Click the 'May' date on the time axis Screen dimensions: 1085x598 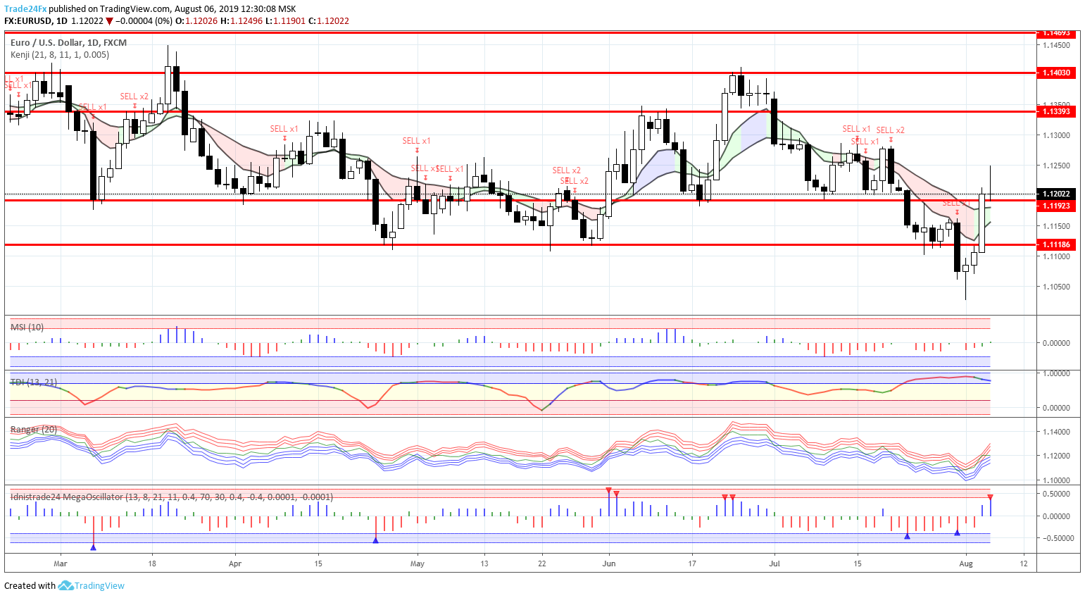(x=418, y=563)
